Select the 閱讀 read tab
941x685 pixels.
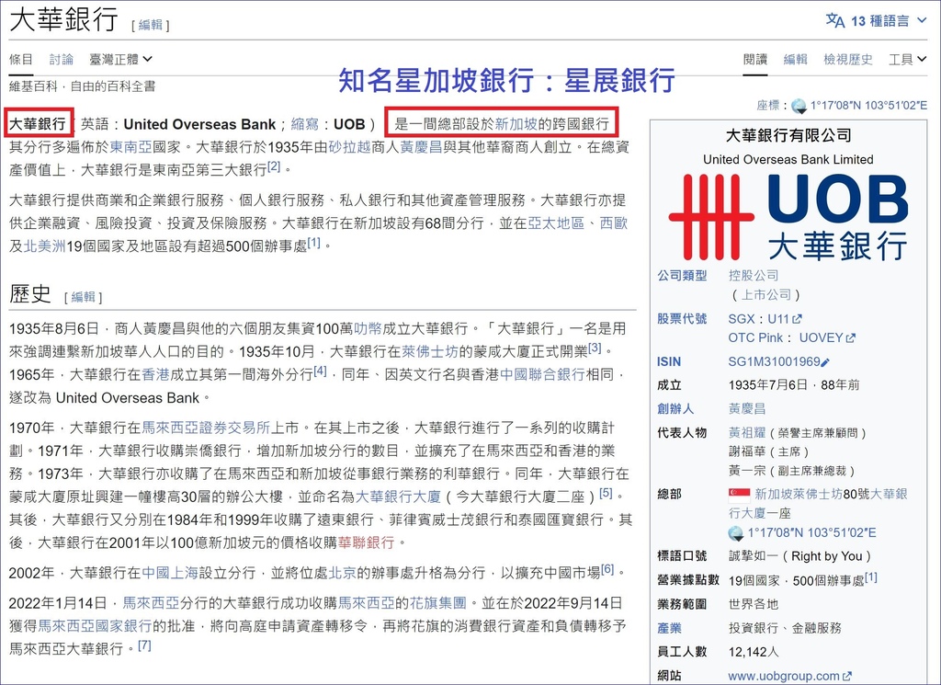pyautogui.click(x=755, y=60)
